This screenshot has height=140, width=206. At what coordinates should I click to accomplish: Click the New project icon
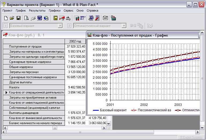6,18
